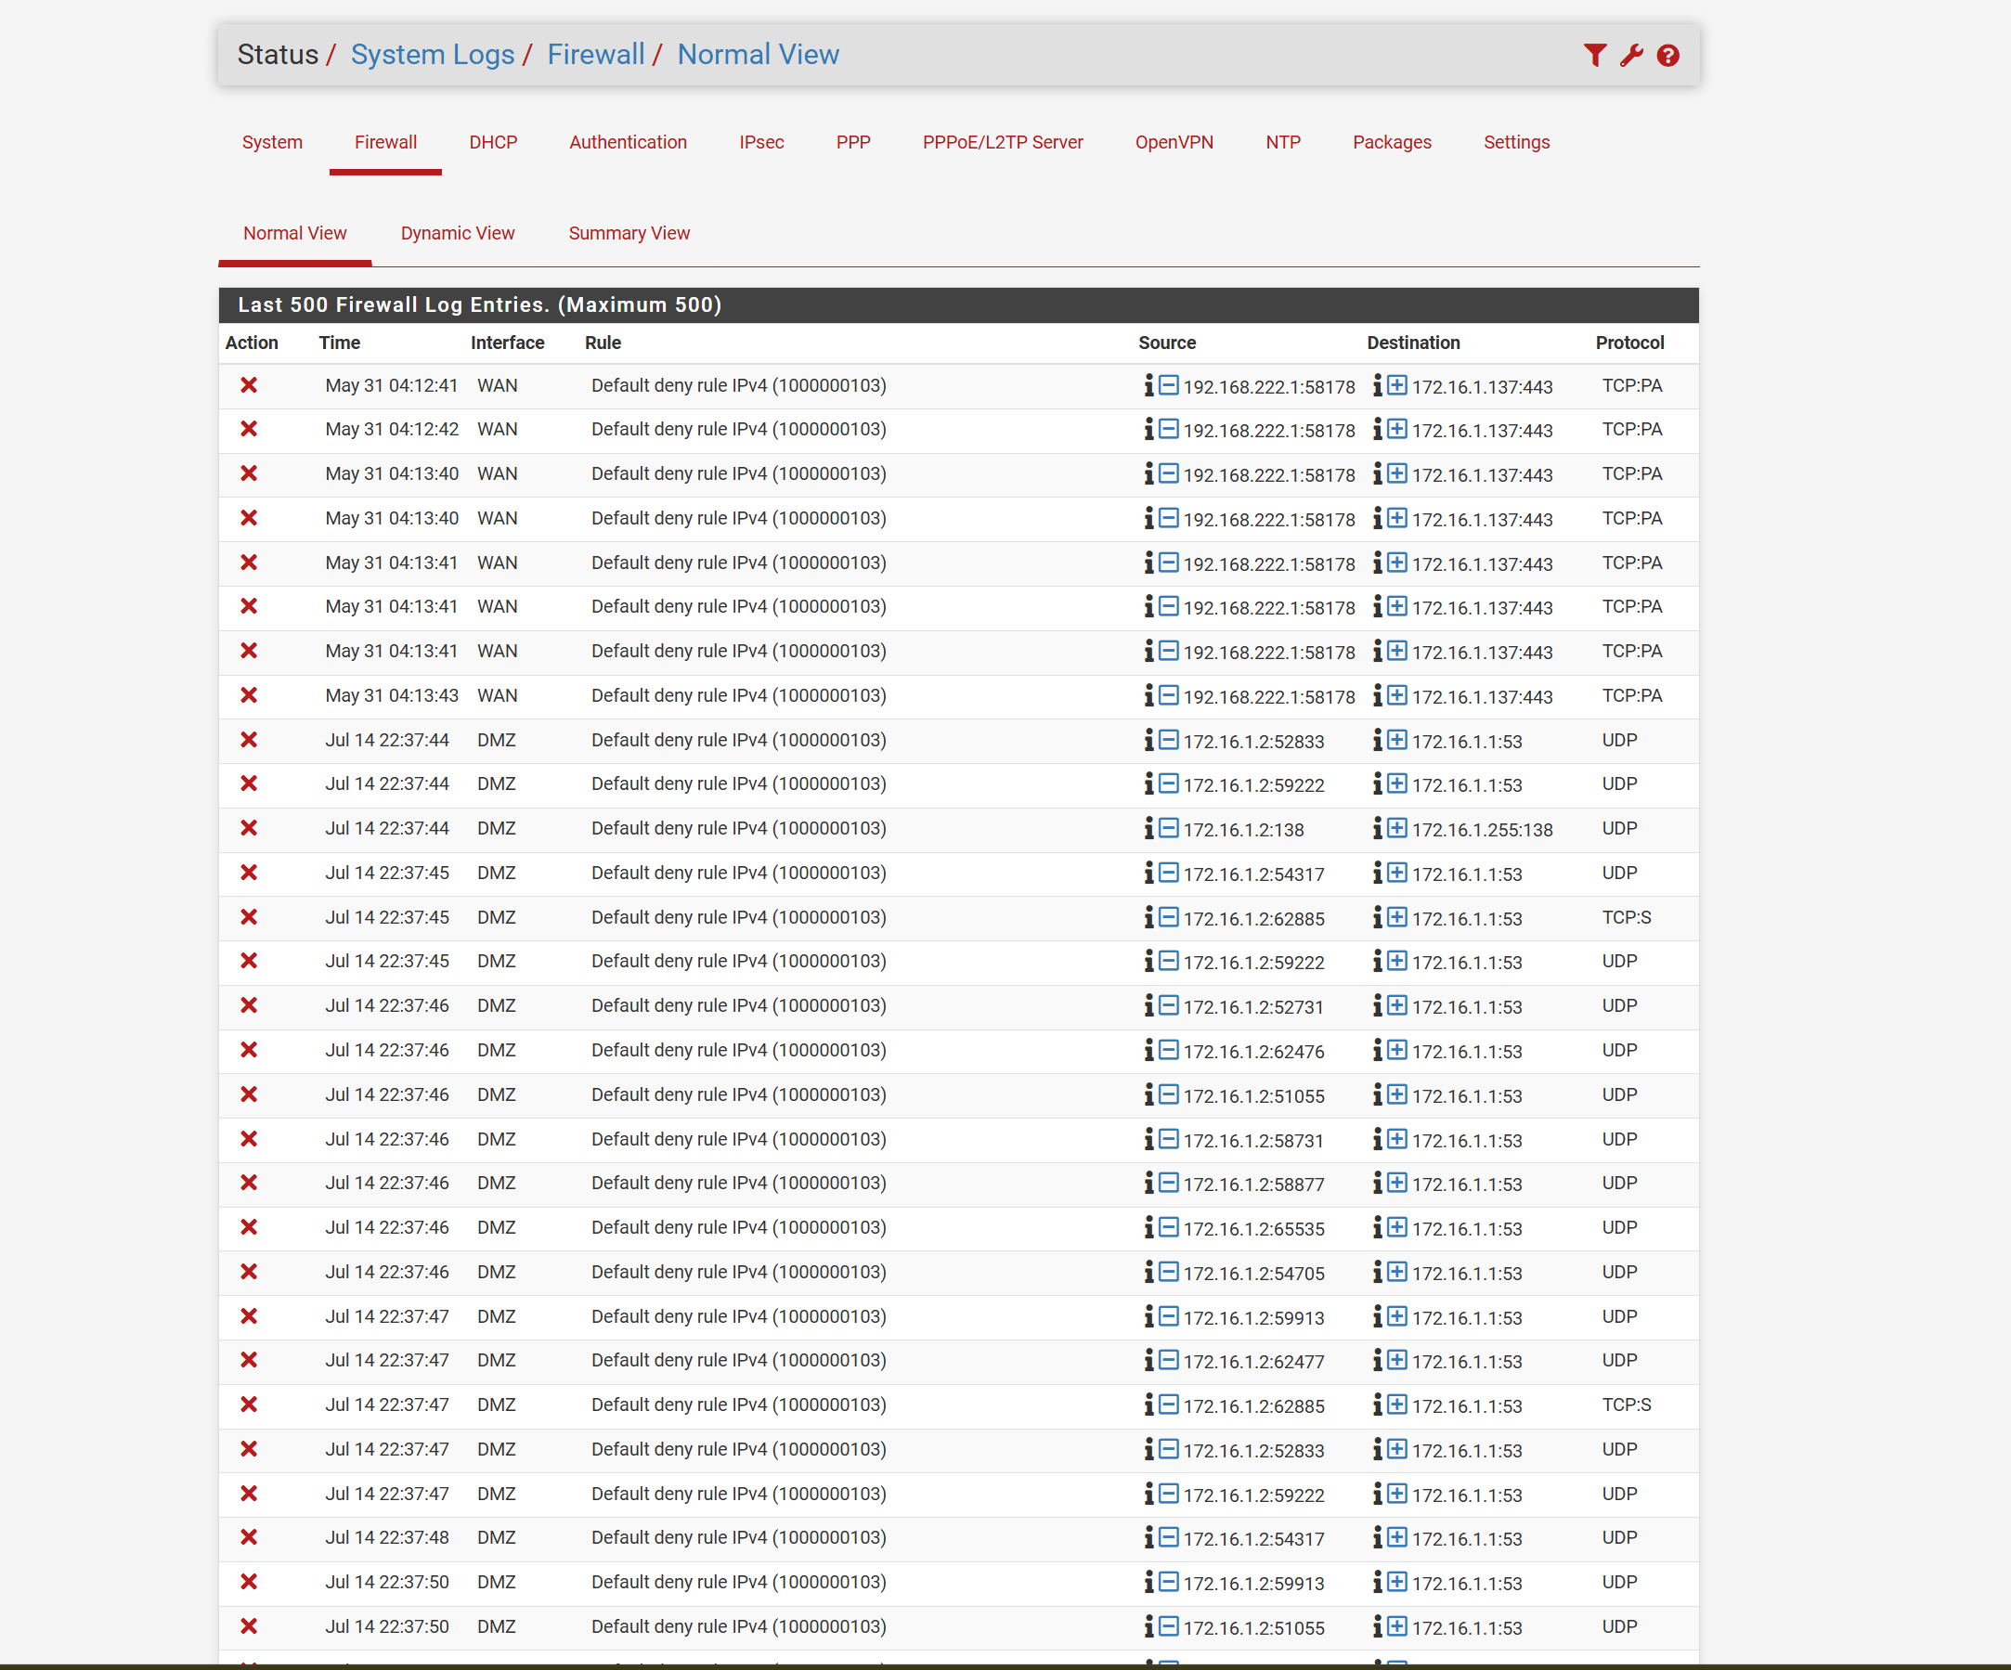Click the block X icon for May 31 04:13:43 row
Screen dimensions: 2011x1670
pyautogui.click(x=249, y=695)
